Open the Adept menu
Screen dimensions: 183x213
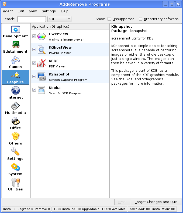pos(8,11)
